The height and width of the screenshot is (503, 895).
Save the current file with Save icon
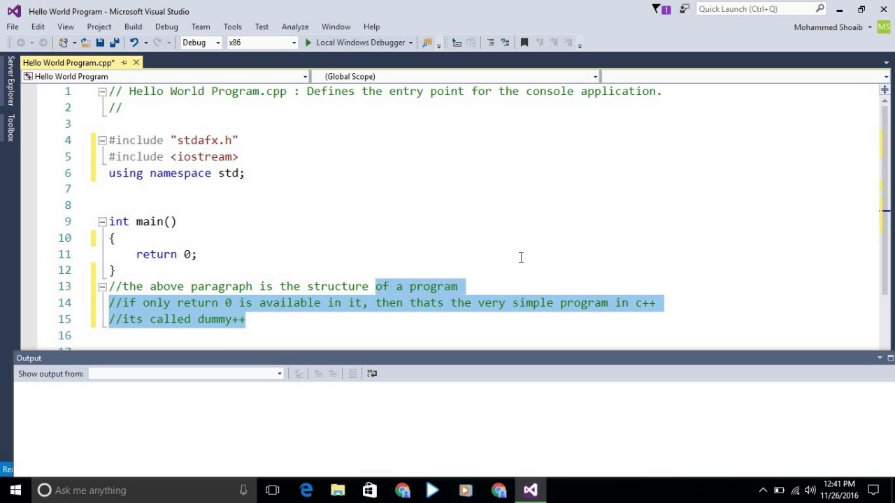(100, 43)
